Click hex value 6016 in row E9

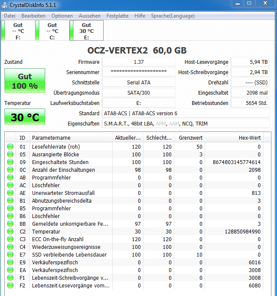pyautogui.click(x=255, y=263)
